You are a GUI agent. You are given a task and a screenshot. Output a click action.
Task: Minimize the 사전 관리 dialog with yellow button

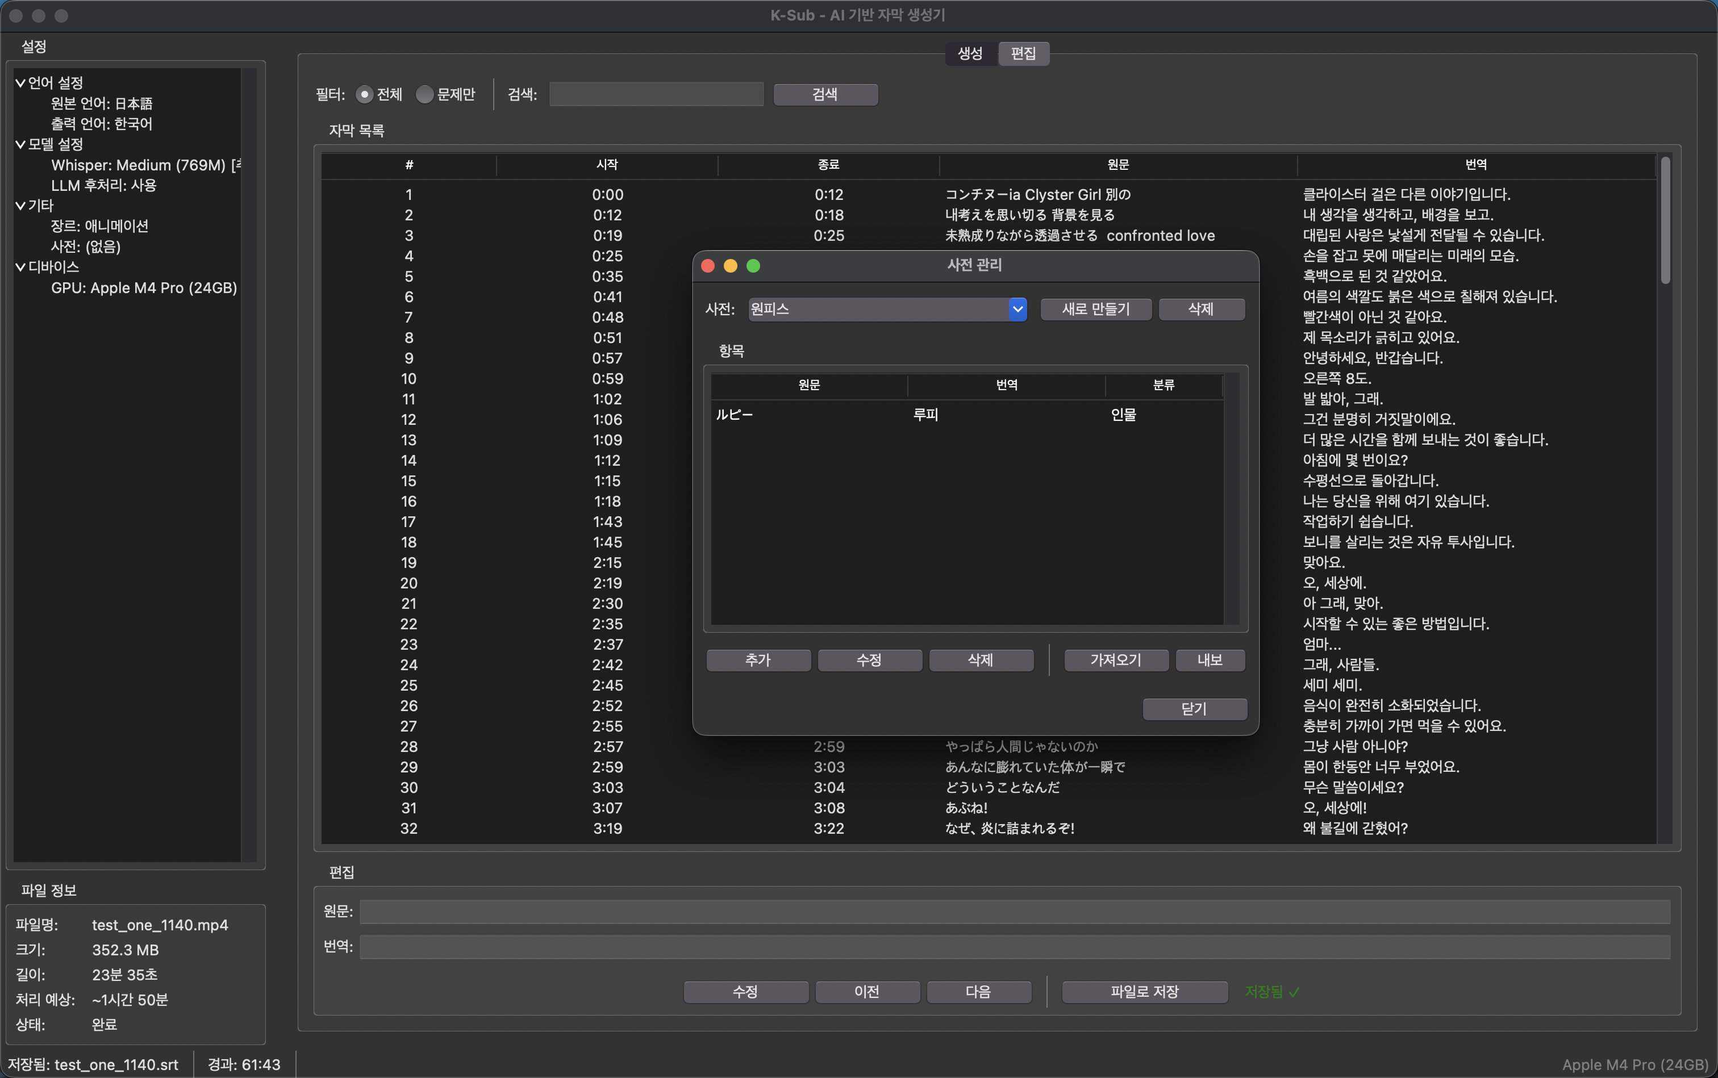(730, 266)
